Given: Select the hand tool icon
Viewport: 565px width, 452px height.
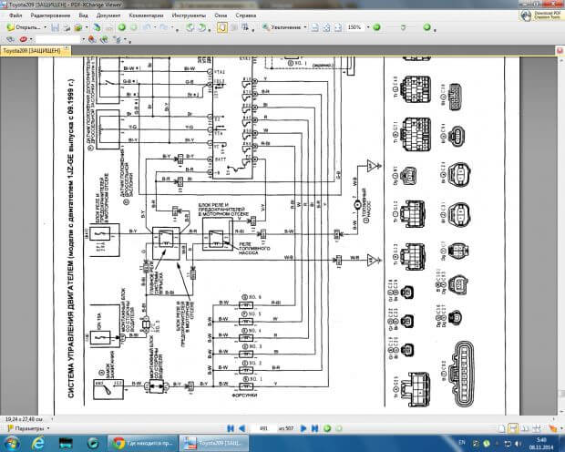Looking at the screenshot, I should [x=222, y=27].
